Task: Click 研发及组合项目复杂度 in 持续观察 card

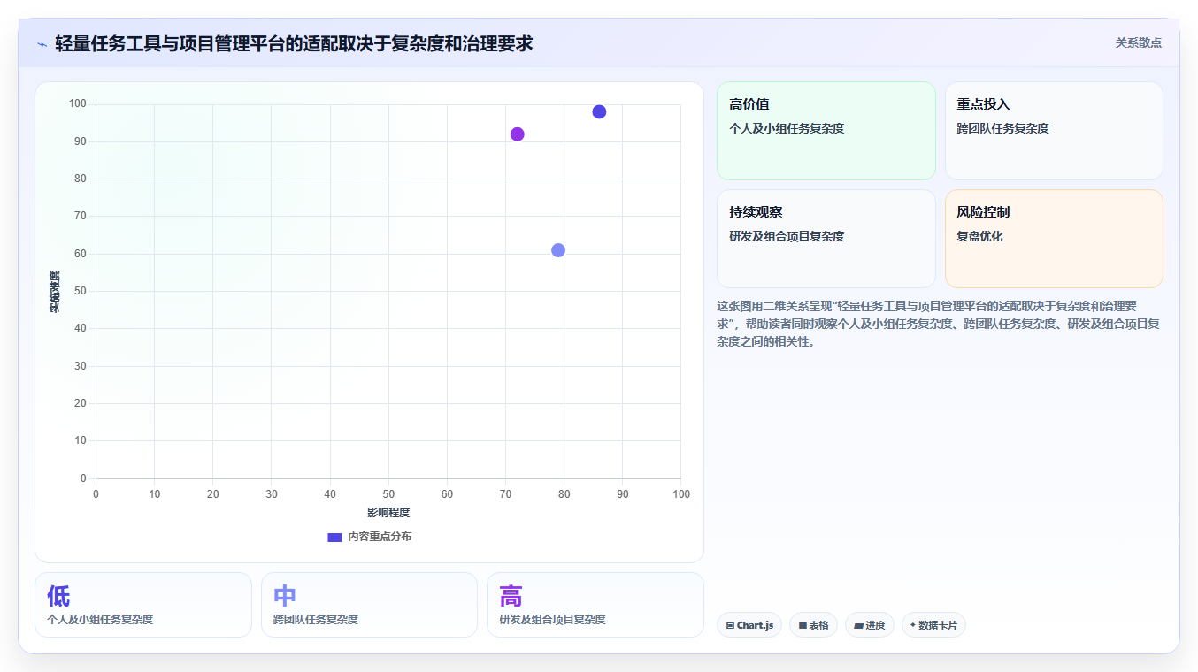Action: 787,236
